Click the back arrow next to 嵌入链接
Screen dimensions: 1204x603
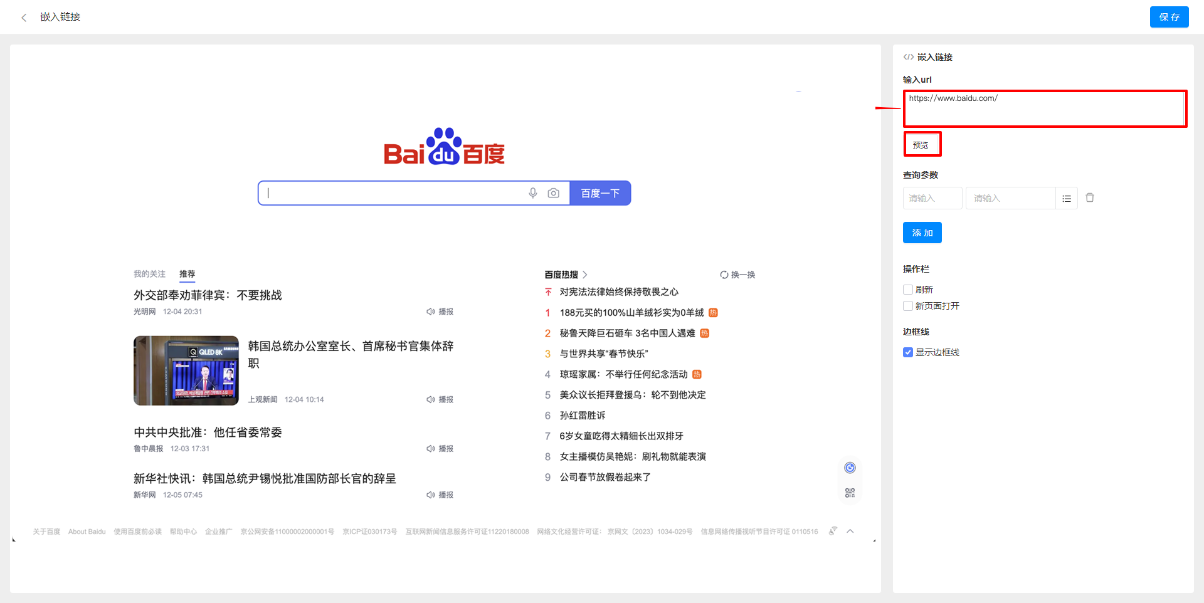[x=23, y=17]
